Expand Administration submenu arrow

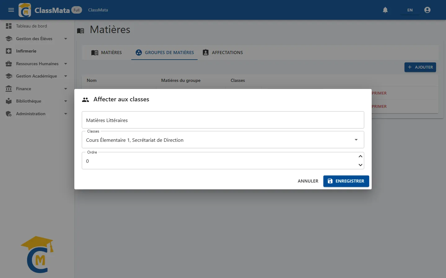coord(66,114)
